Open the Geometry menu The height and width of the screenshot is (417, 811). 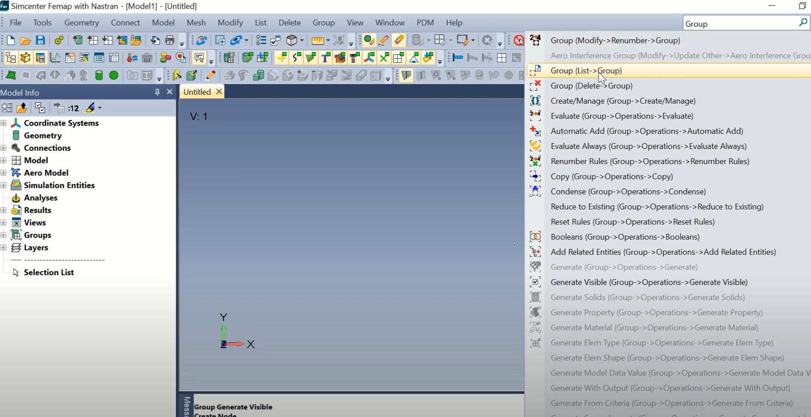pos(81,23)
